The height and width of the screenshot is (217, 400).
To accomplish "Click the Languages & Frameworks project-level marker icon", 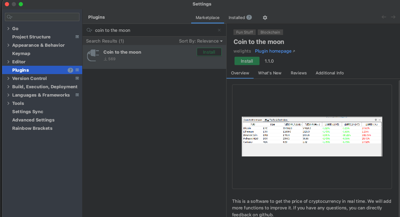I will [77, 95].
